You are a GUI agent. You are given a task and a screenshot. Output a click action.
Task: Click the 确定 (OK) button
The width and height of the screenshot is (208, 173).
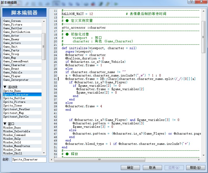tap(130, 167)
